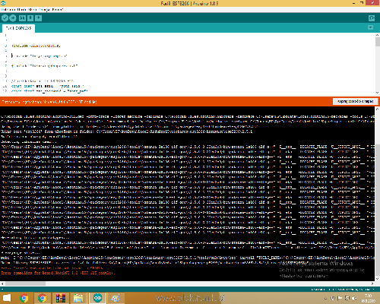Click the editor scrollbar down arrow
The width and height of the screenshot is (380, 304).
[x=378, y=93]
